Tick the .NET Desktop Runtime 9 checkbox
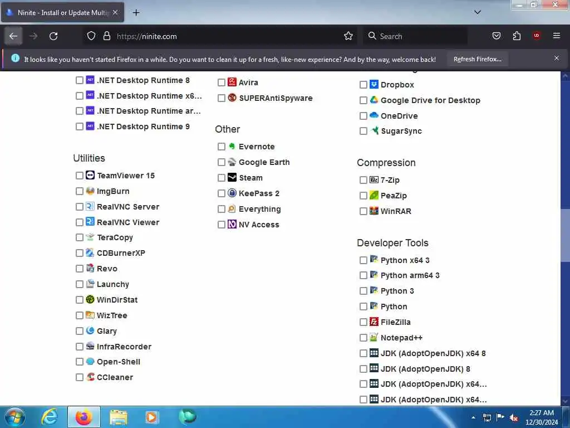Viewport: 570px width, 428px height. tap(80, 127)
